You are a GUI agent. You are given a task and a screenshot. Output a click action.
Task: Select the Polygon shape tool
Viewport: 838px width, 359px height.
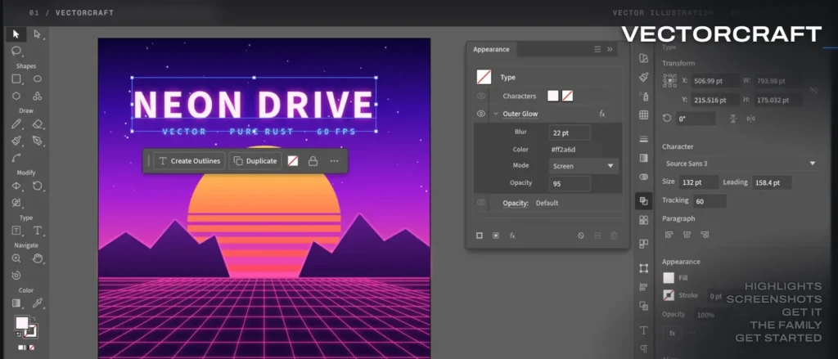coord(16,96)
